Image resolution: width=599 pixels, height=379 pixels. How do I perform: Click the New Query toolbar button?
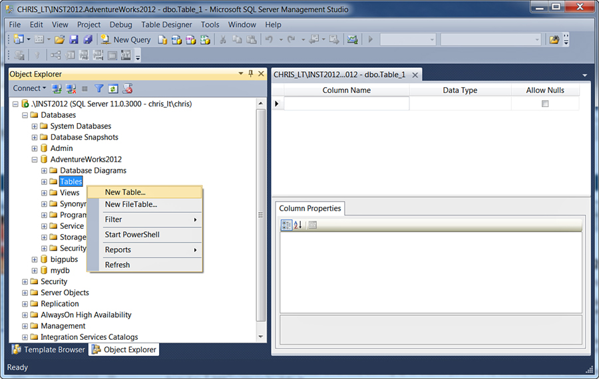[126, 40]
